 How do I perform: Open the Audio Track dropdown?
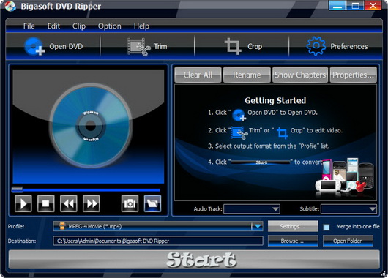pyautogui.click(x=252, y=209)
